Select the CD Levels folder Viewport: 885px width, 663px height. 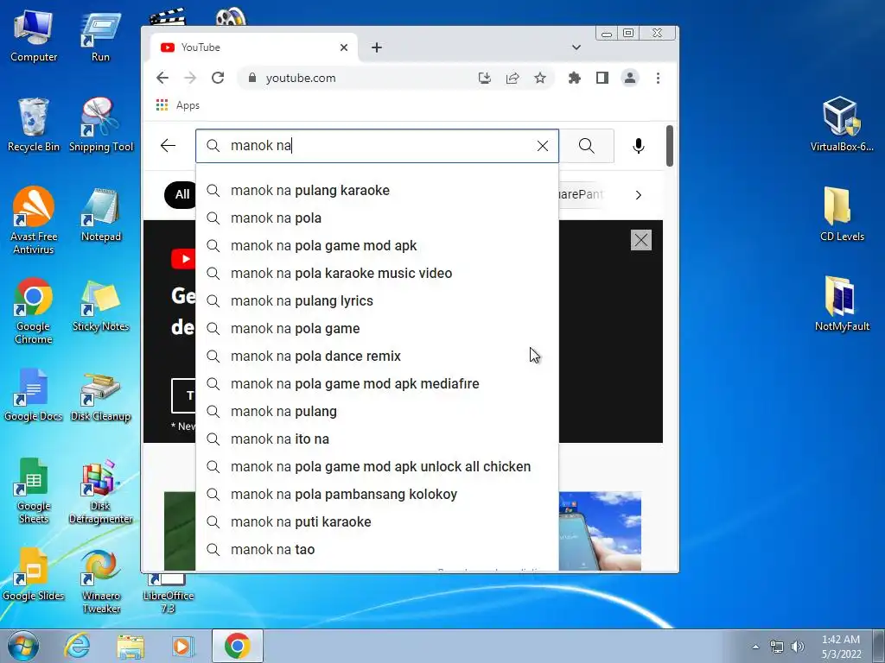[x=842, y=214]
